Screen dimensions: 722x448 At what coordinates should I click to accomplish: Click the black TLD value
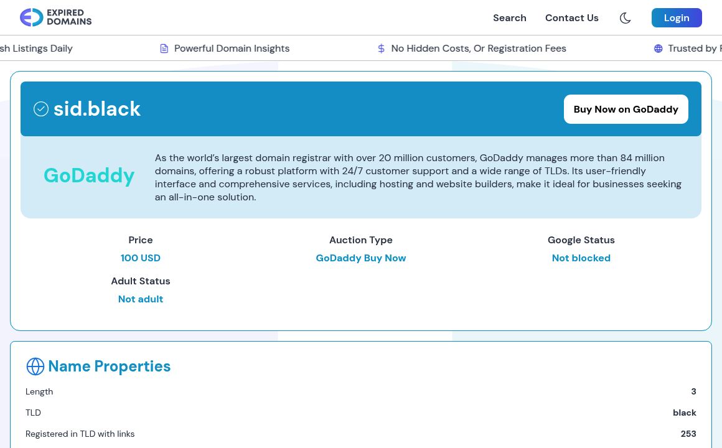tap(685, 413)
